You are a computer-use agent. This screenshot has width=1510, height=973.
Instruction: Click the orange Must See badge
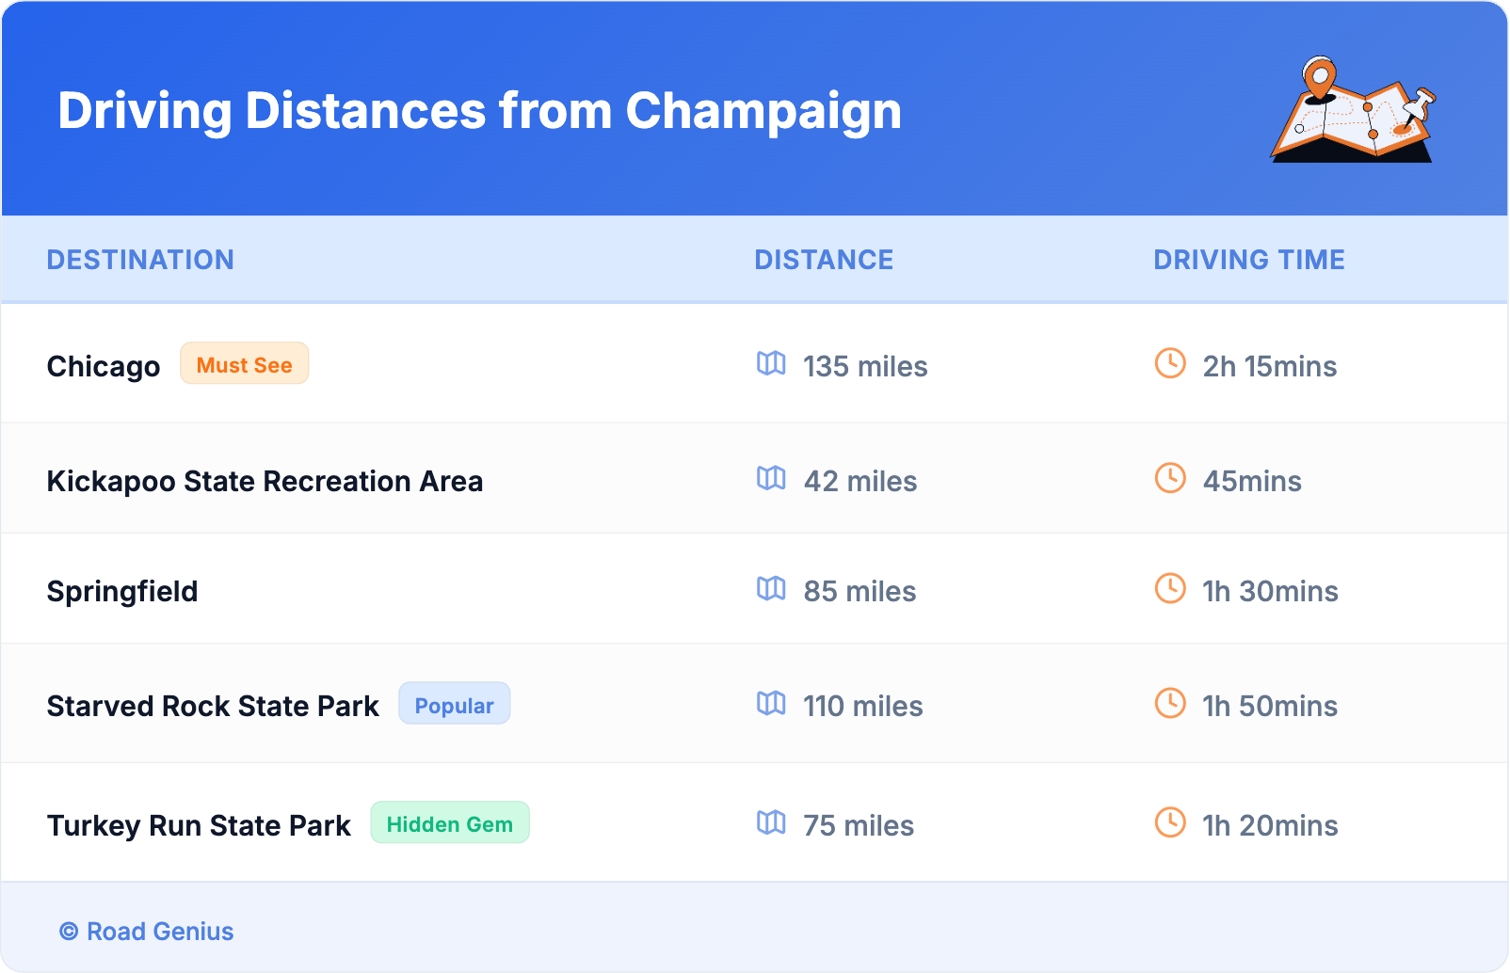click(x=244, y=364)
